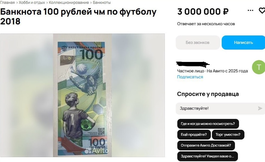This screenshot has width=265, height=162.
Task: Add listing to favorites with heart icon
Action: [262, 11]
